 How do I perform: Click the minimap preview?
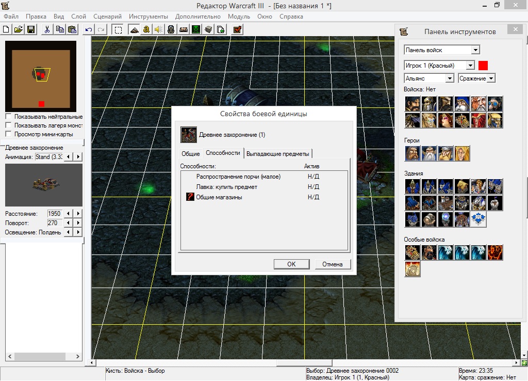pyautogui.click(x=41, y=76)
